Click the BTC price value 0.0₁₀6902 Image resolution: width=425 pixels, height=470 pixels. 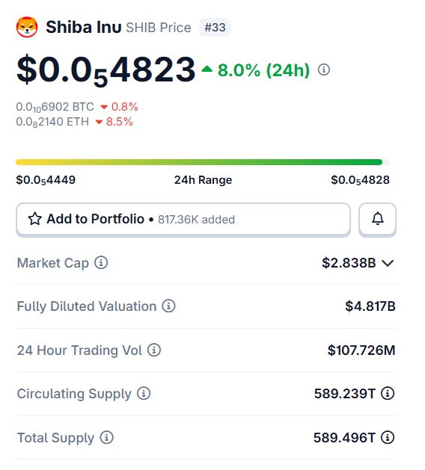[x=55, y=107]
